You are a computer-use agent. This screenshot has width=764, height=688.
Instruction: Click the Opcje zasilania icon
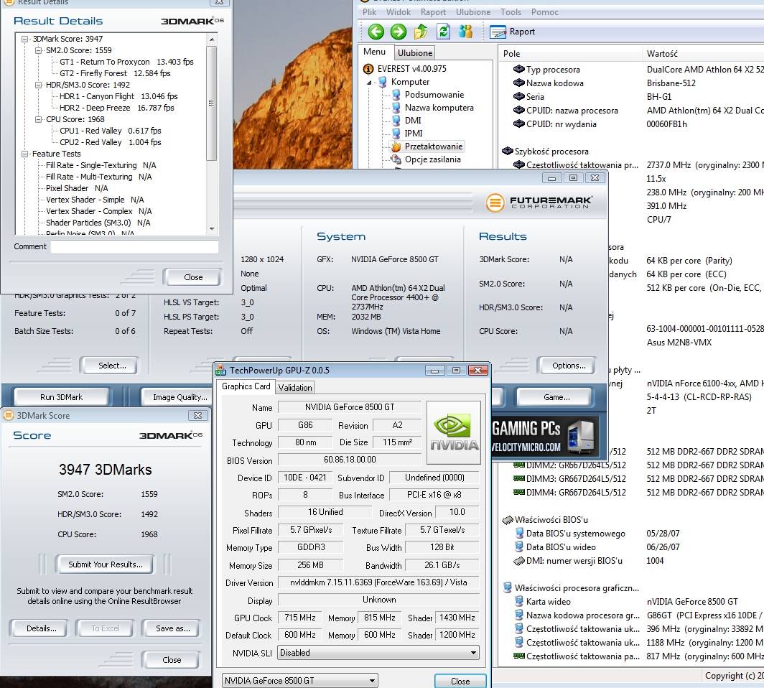396,159
